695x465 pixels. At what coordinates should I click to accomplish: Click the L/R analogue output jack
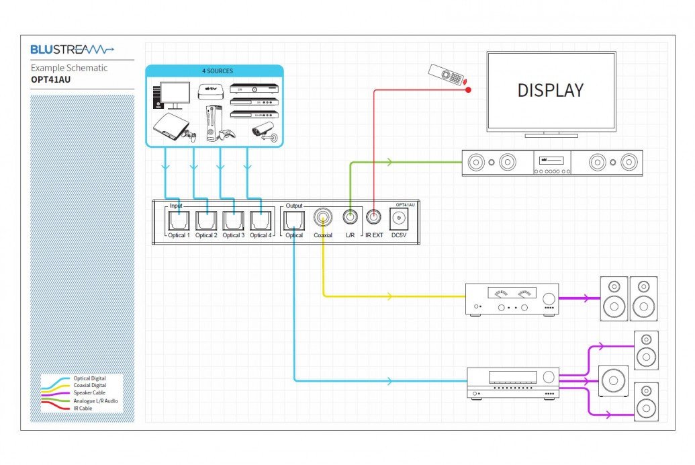(350, 218)
